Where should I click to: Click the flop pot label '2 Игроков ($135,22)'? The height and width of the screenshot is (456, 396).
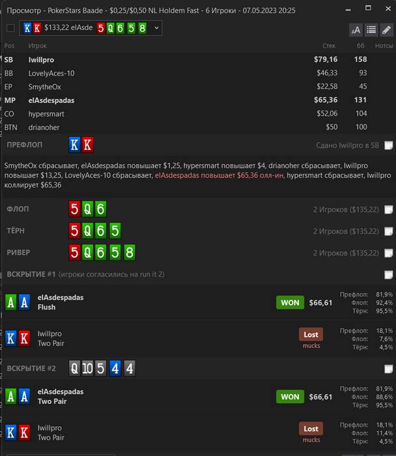[346, 210]
